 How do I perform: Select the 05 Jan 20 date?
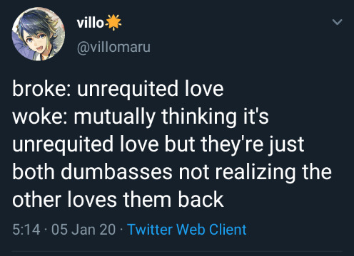click(x=84, y=230)
